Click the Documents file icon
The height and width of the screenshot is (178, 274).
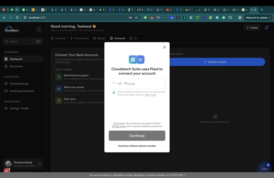[x=6, y=66]
